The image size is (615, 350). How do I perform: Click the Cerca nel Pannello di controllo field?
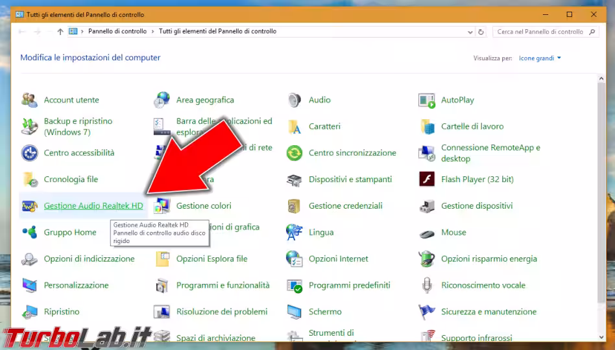[544, 32]
